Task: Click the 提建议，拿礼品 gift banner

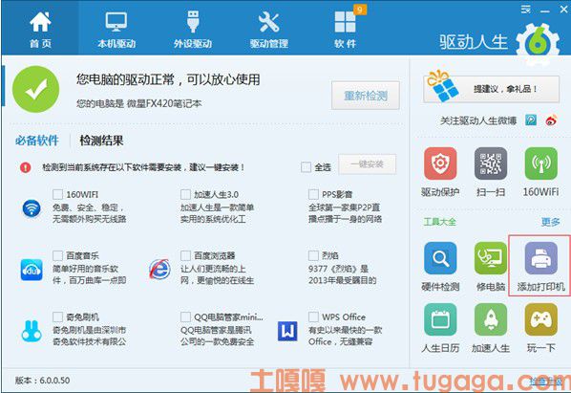Action: 491,89
